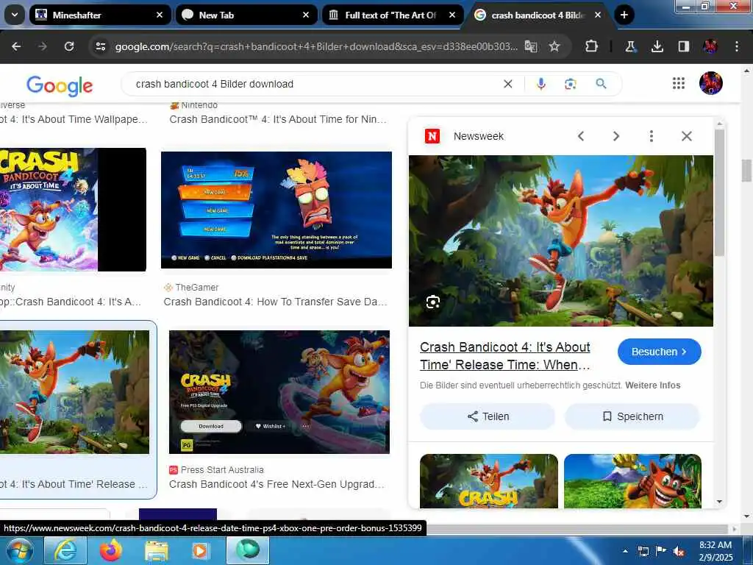Click the Newsweek source name in the preview panel

click(x=478, y=136)
